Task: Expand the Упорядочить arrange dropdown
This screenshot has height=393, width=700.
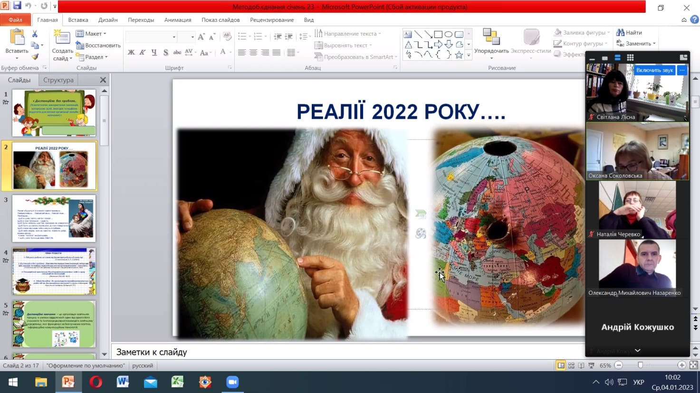Action: pyautogui.click(x=491, y=58)
